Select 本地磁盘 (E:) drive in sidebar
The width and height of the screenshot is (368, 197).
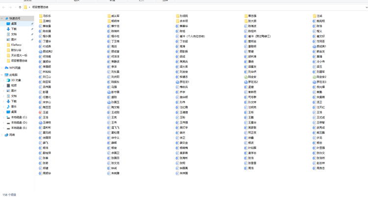coord(19,128)
